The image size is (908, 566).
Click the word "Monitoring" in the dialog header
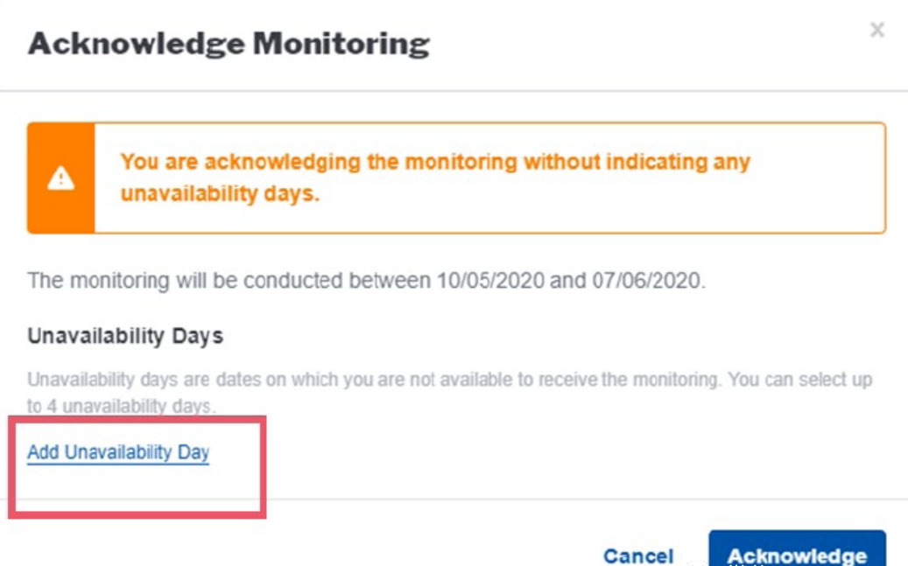coord(341,44)
